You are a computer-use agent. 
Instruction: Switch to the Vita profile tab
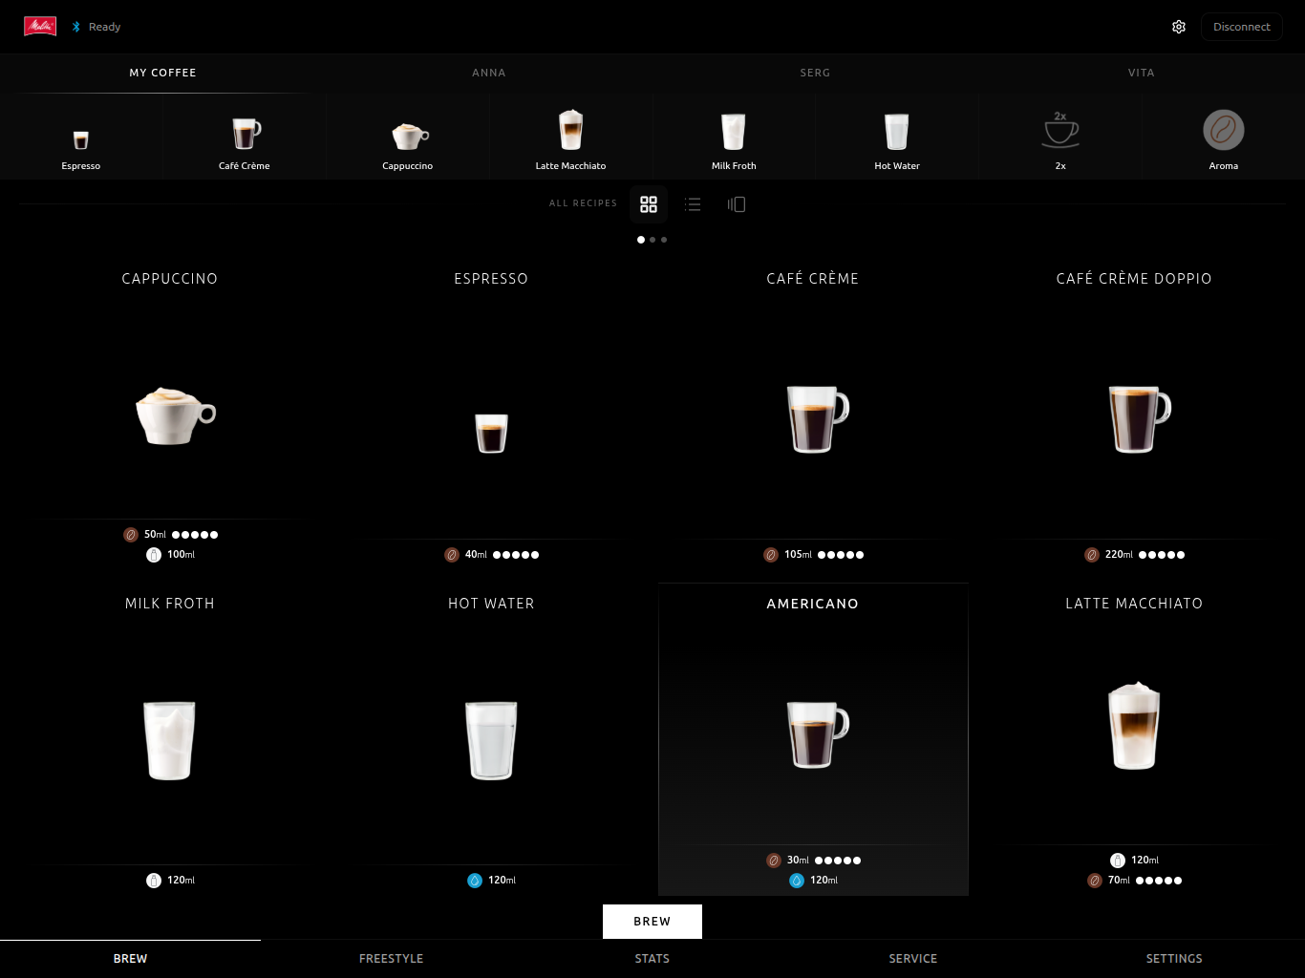[1142, 73]
